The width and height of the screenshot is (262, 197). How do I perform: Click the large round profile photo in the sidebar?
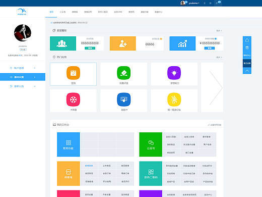tap(23, 33)
